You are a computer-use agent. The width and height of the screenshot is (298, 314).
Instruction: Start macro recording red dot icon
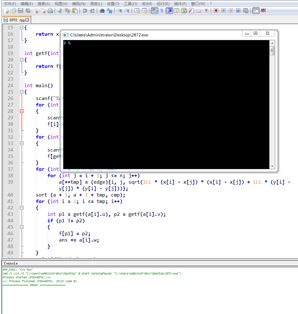click(216, 11)
